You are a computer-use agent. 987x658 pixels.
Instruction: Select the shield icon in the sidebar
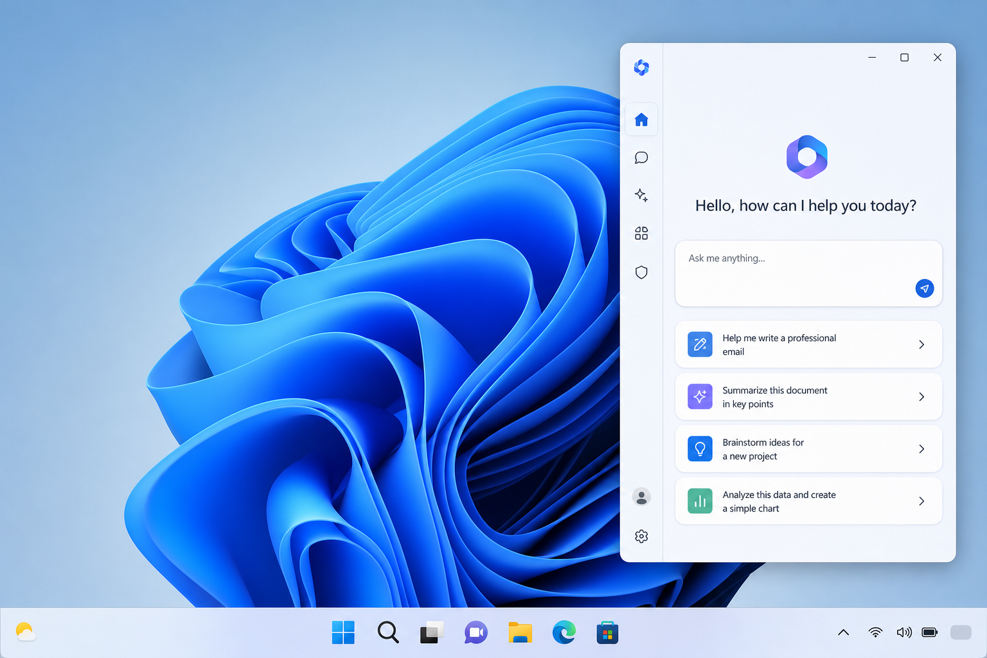[x=641, y=272]
